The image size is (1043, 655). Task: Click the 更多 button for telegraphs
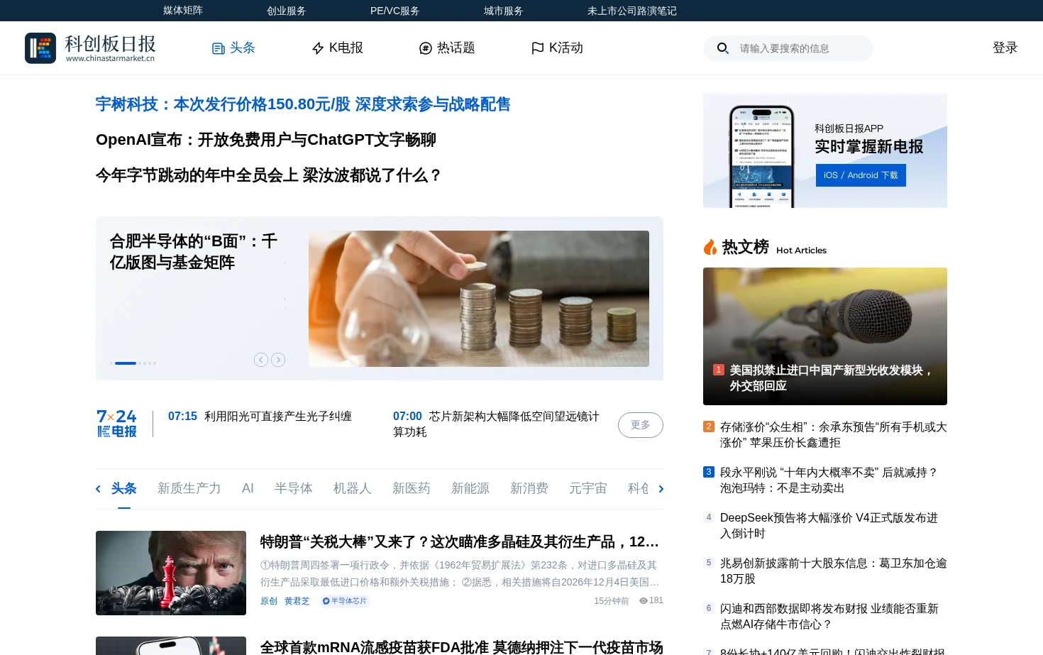pos(641,425)
